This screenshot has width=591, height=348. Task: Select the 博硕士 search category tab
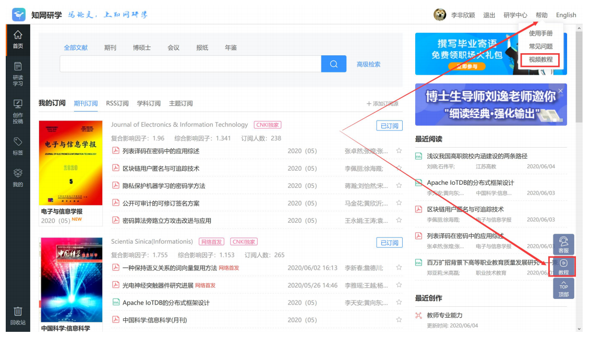(142, 47)
